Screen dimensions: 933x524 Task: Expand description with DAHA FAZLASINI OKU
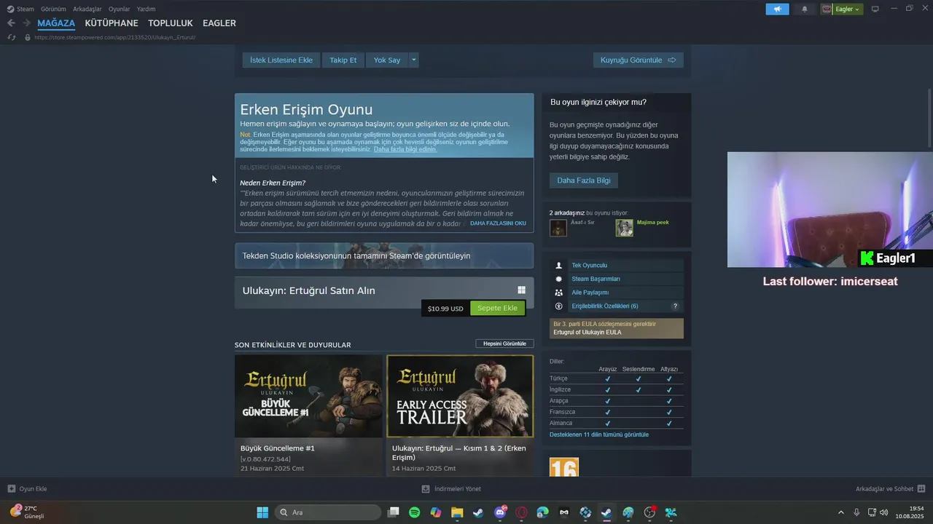click(498, 223)
